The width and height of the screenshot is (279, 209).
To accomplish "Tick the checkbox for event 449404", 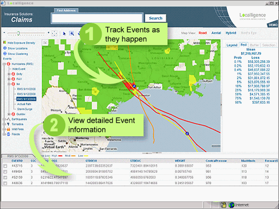I will click(x=5, y=172).
